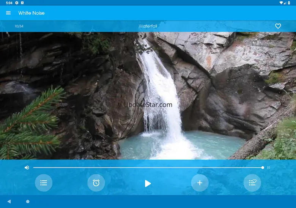Click the volume value '15'
This screenshot has width=296, height=208.
coord(268,168)
